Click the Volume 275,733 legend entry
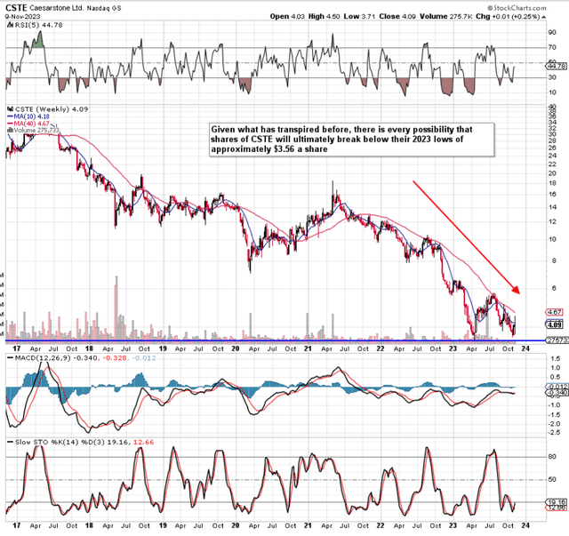 (x=36, y=130)
